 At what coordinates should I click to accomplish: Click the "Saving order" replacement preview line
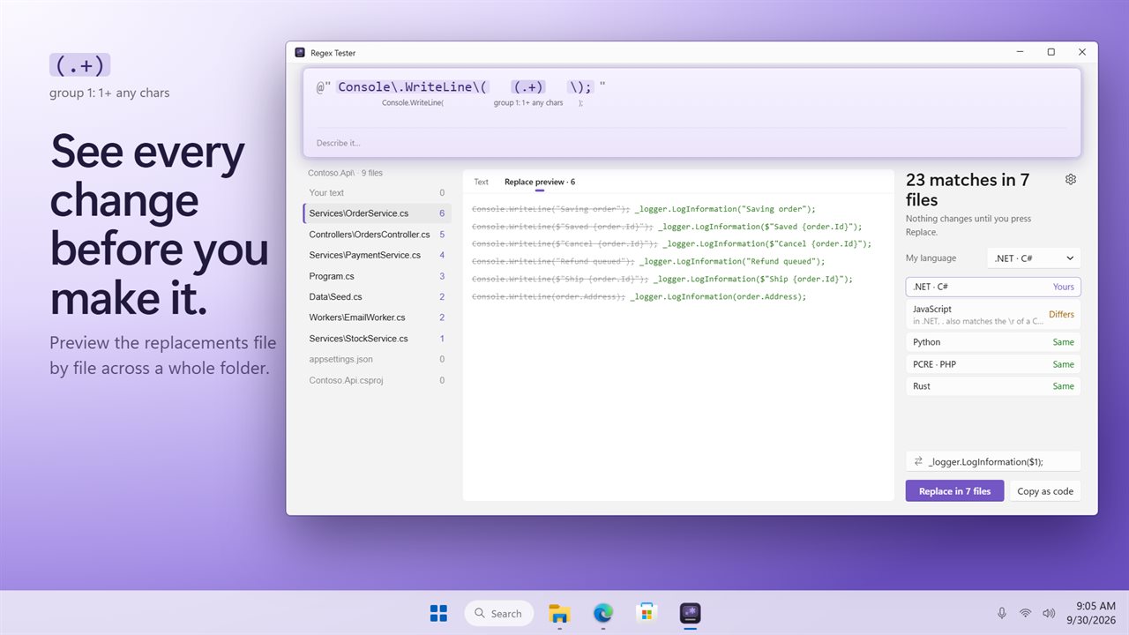coord(644,209)
